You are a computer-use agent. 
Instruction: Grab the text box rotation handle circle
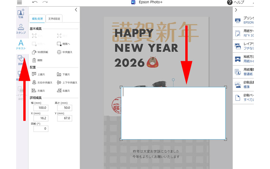coord(173,80)
